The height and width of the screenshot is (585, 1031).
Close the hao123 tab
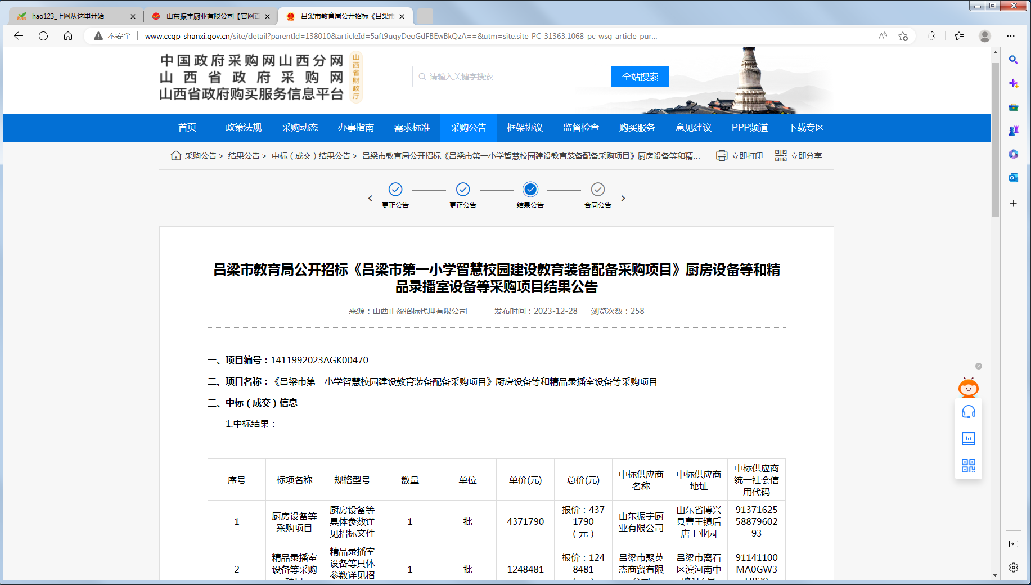point(133,16)
